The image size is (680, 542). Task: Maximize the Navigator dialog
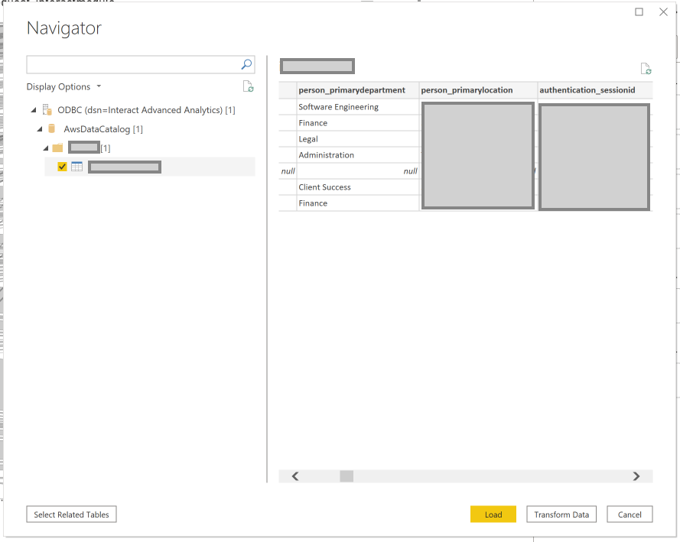pyautogui.click(x=639, y=11)
